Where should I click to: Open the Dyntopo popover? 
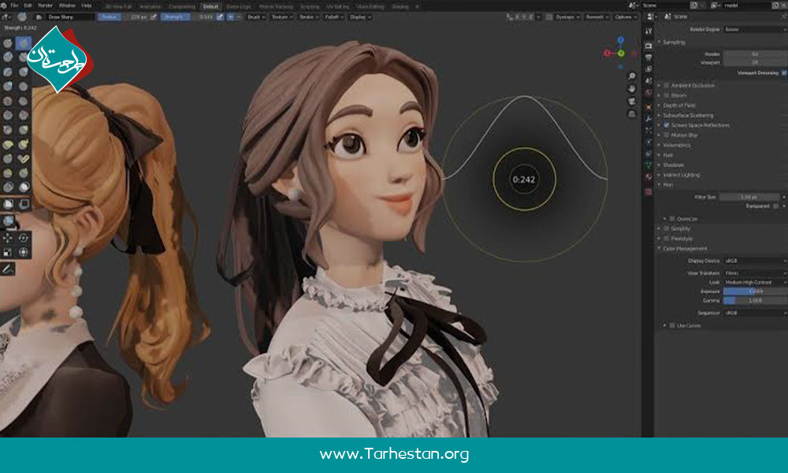tap(567, 17)
